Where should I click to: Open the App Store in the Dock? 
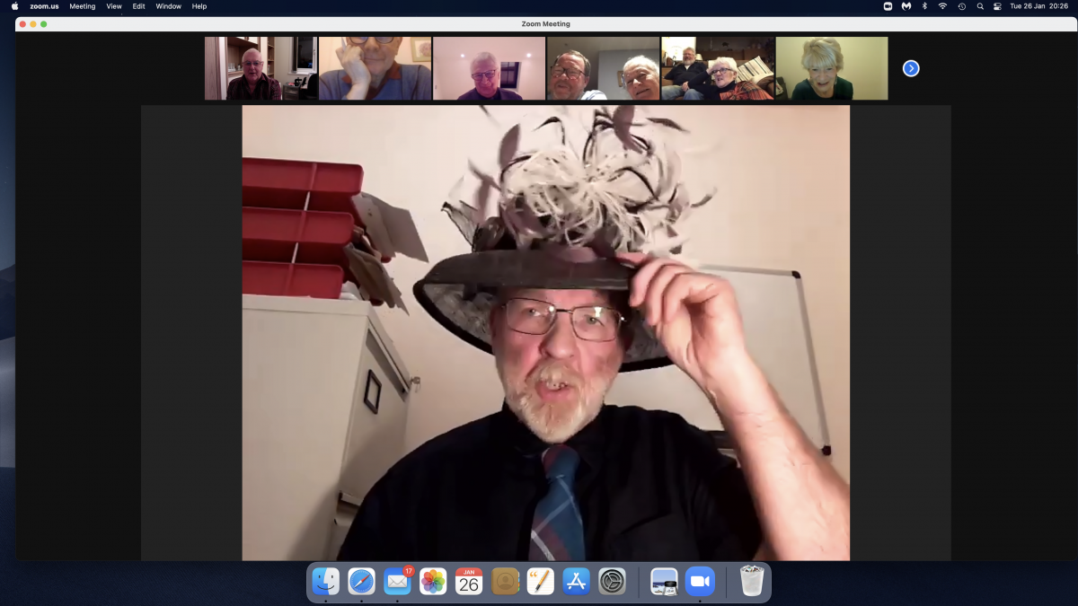click(576, 582)
